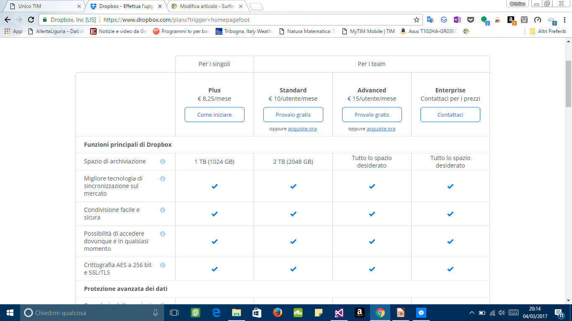Click info icon beside Migliore tecnologia di sincronizzazione
Screen dimensions: 572x321
(x=162, y=178)
